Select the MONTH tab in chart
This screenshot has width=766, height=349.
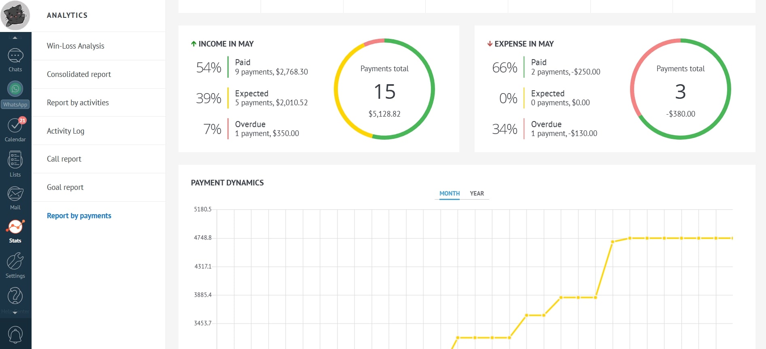click(x=449, y=194)
